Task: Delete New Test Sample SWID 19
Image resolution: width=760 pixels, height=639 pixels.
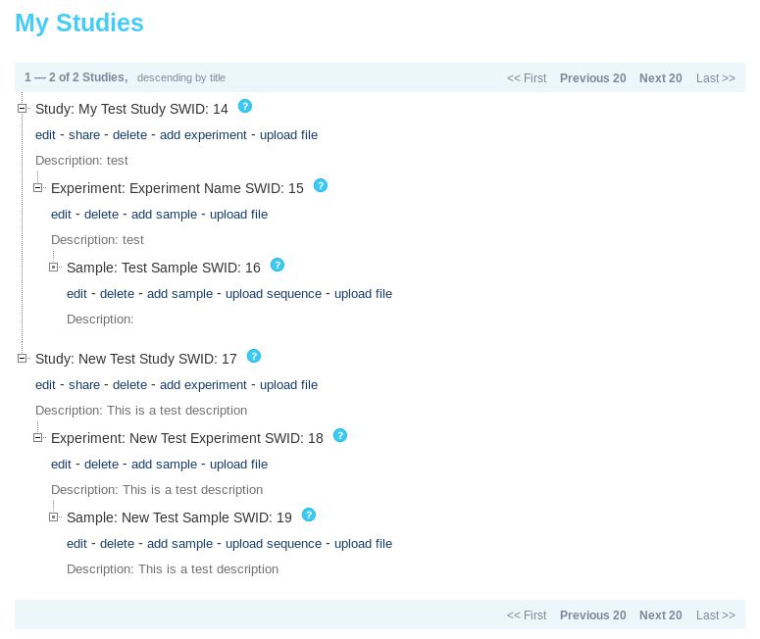Action: pyautogui.click(x=117, y=544)
